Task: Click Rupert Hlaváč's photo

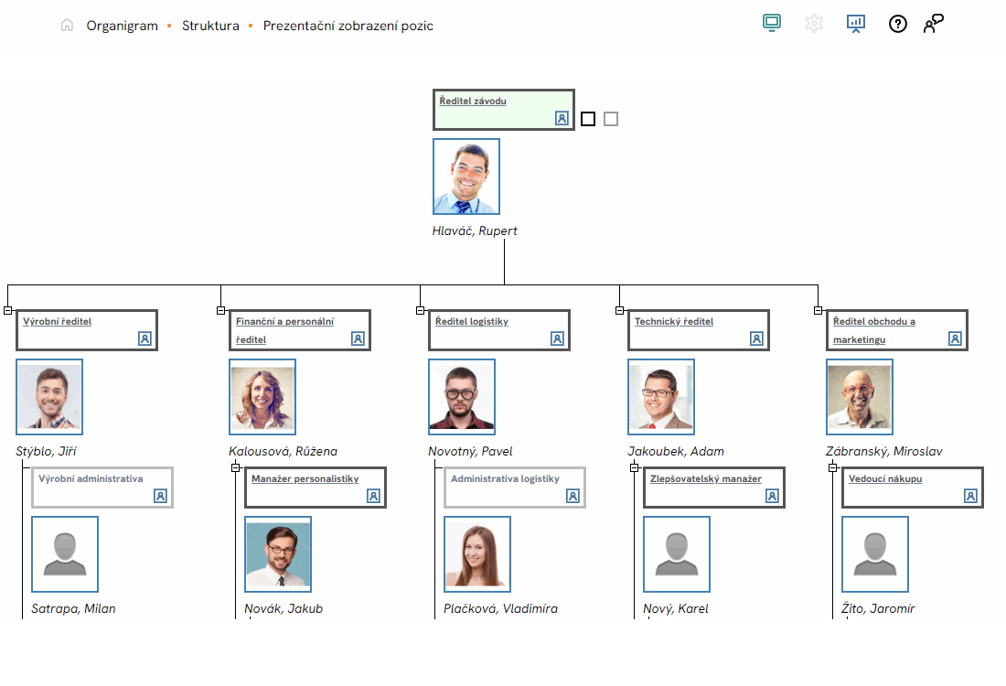Action: [x=466, y=177]
